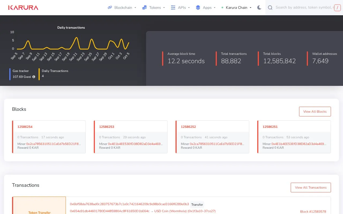Click the Karura logo
The image size is (343, 214).
pos(23,7)
